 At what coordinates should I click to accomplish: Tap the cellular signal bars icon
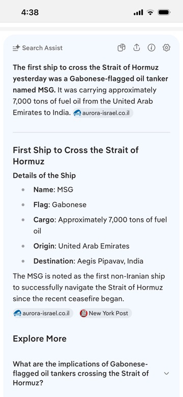tap(138, 12)
